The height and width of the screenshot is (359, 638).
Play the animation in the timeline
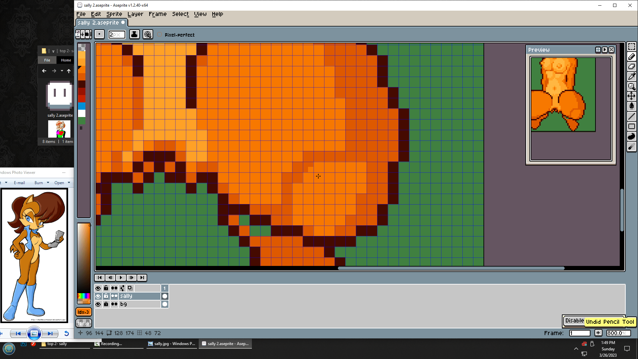[x=121, y=278]
